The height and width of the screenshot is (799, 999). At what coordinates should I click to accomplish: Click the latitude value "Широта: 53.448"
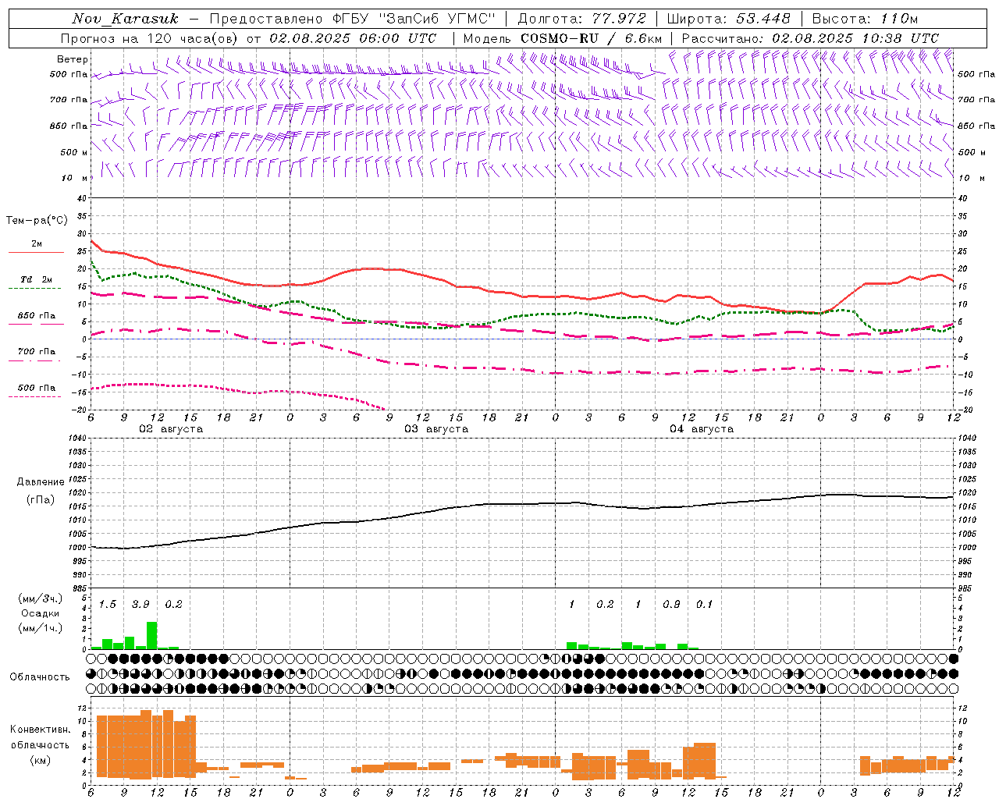pyautogui.click(x=728, y=19)
